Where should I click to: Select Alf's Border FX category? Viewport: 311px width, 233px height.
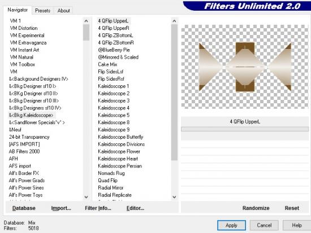click(x=24, y=173)
